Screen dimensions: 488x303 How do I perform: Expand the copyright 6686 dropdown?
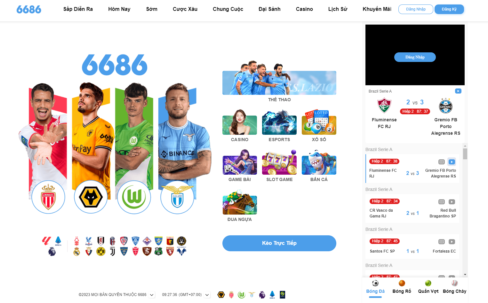tap(152, 295)
